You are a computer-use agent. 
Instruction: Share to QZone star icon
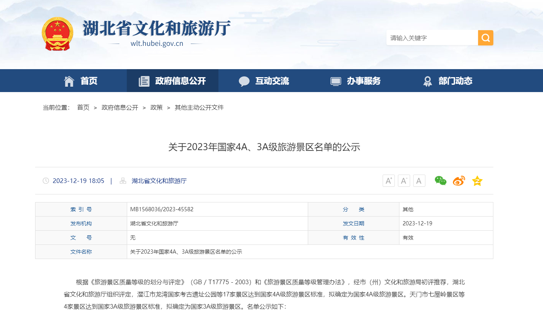pos(477,181)
